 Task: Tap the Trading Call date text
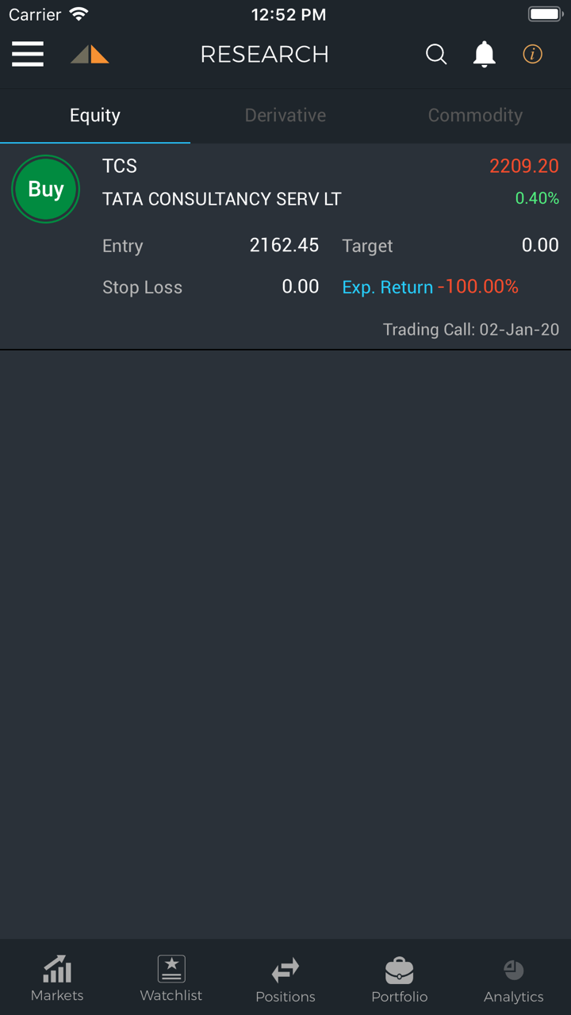coord(470,329)
